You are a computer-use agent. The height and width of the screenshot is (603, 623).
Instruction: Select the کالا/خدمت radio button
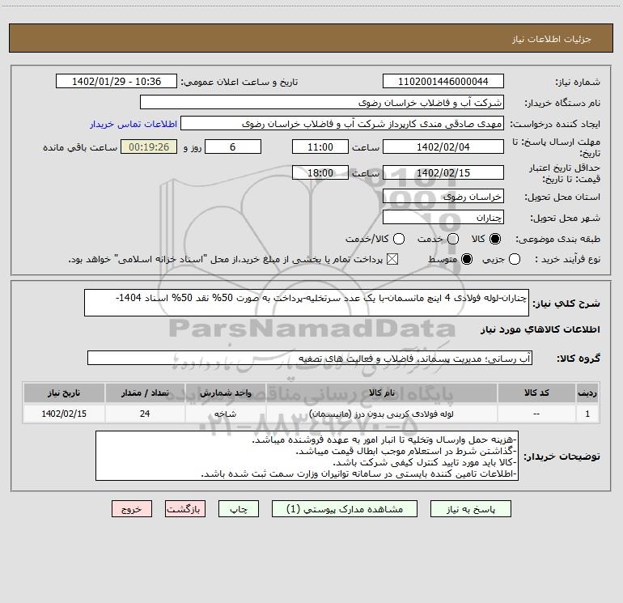(x=399, y=239)
